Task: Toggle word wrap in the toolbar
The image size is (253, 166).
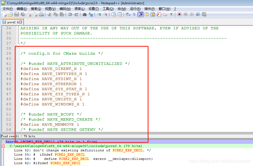Action: coord(128,14)
